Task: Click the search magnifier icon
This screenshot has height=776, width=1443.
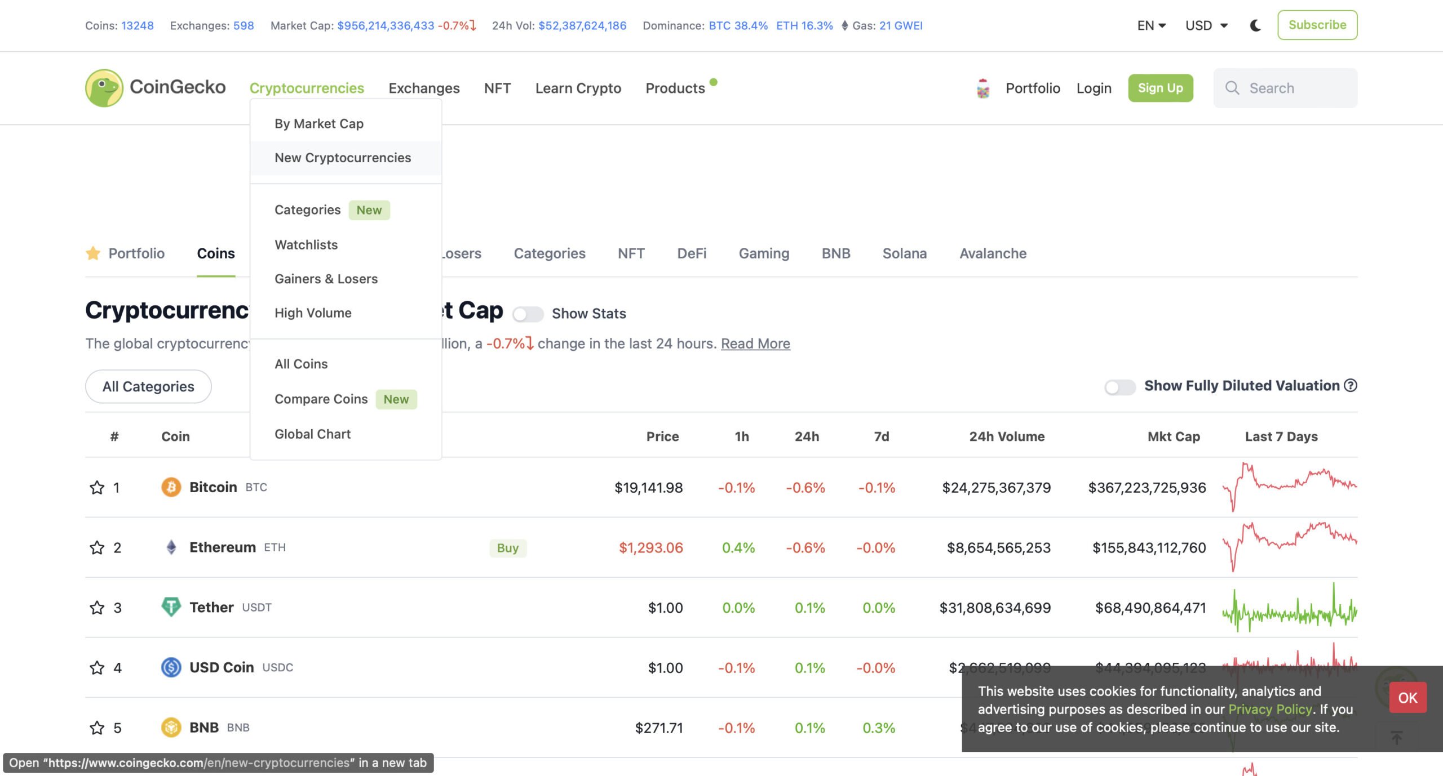Action: [1232, 88]
